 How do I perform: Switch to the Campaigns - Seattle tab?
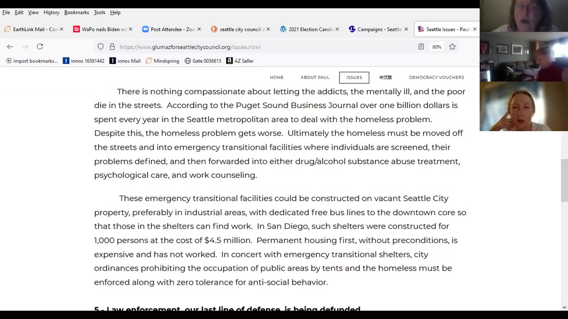coord(378,29)
